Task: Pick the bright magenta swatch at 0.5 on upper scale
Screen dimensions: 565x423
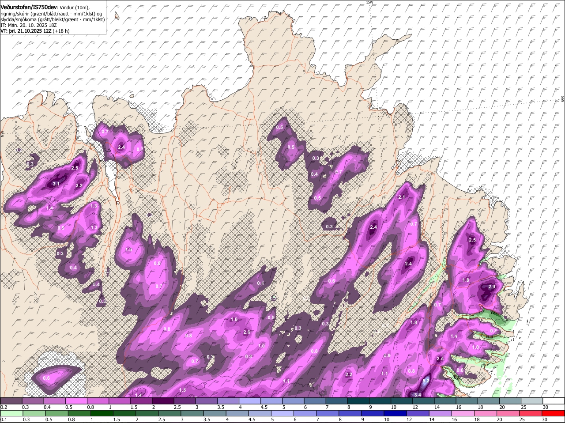Action: [76, 400]
